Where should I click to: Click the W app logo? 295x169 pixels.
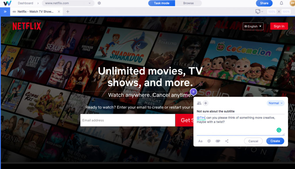coord(7,3)
